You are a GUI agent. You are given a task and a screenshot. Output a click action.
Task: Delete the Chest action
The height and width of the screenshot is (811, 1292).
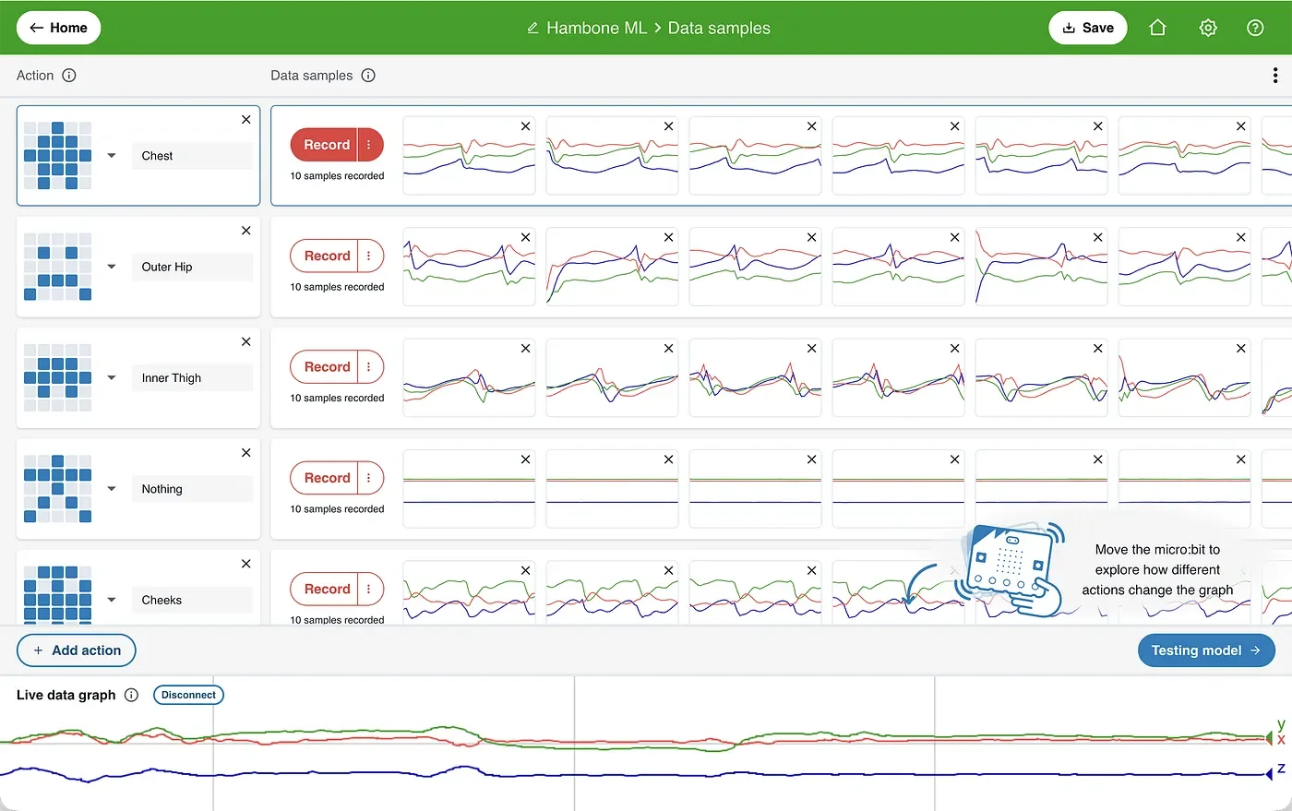pyautogui.click(x=246, y=120)
